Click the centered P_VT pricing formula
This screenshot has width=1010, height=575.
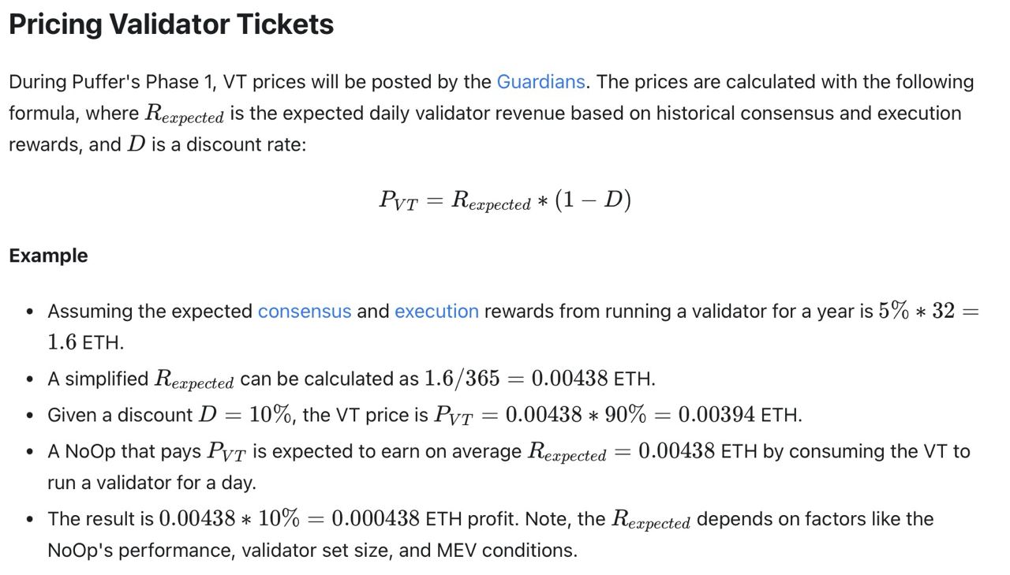tap(505, 200)
